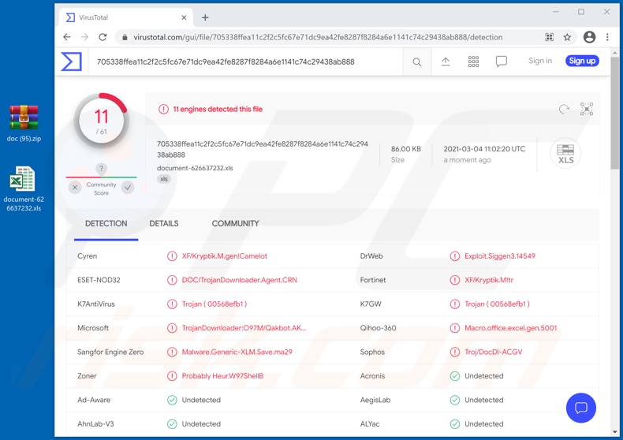
Task: Click the Probably Heur.W97ShellB result
Action: 222,376
